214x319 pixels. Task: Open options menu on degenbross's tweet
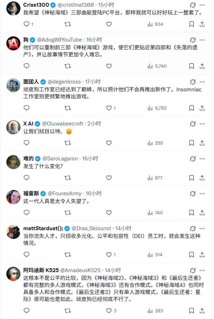click(x=202, y=82)
